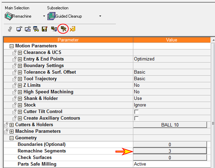Click the Remachine main selection icon
Screen dimensions: 215x168
coord(8,16)
